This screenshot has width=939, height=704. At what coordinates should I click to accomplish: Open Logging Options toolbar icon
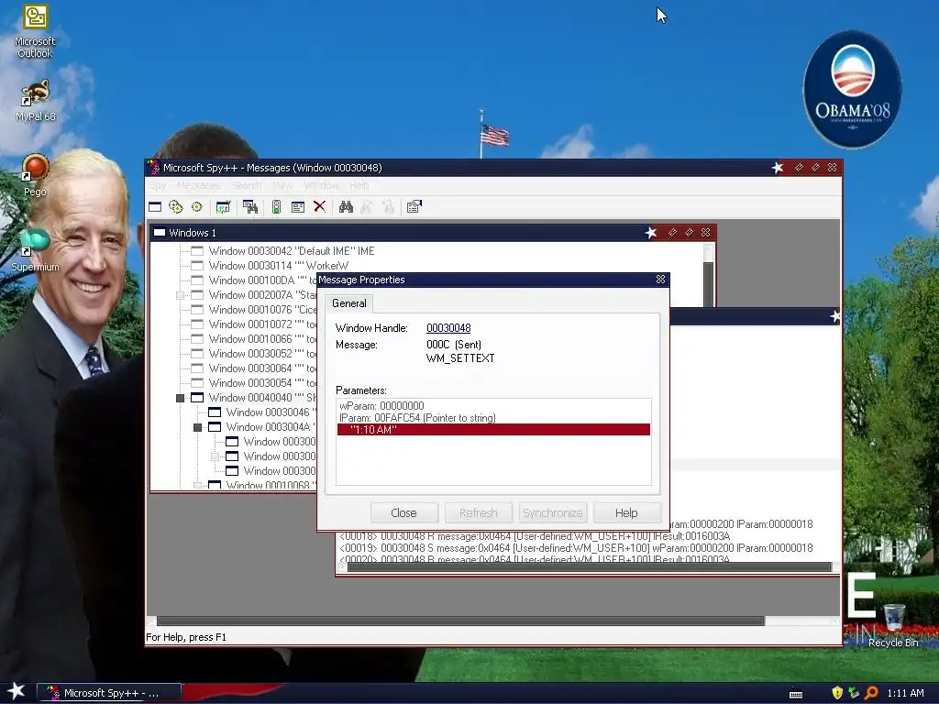[298, 207]
